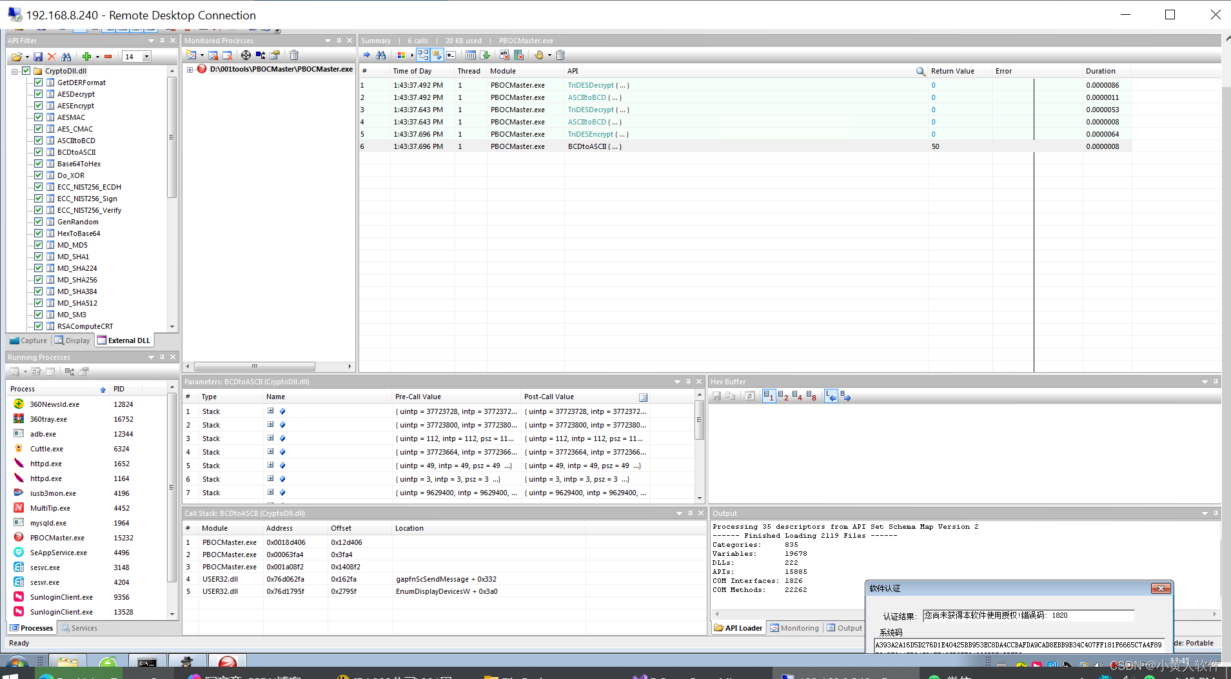The width and height of the screenshot is (1231, 679).
Task: Click the hand pause icon in Summary toolbar
Action: [x=539, y=55]
